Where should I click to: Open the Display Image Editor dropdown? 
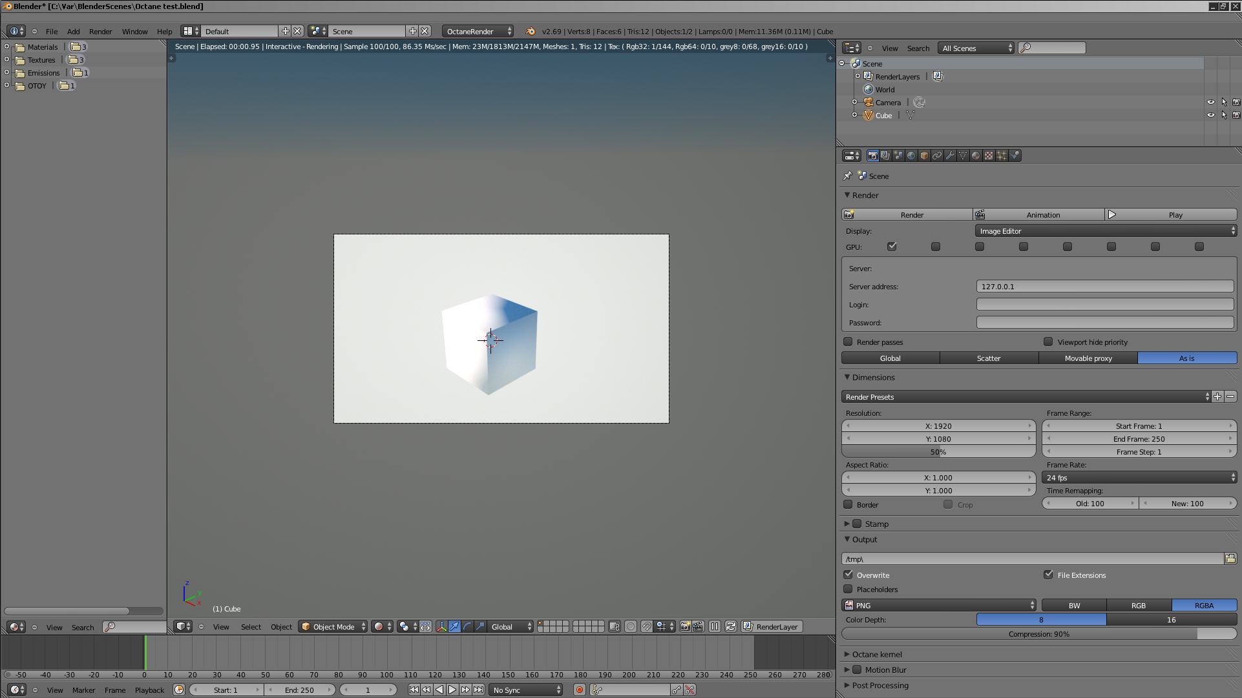pos(1105,231)
